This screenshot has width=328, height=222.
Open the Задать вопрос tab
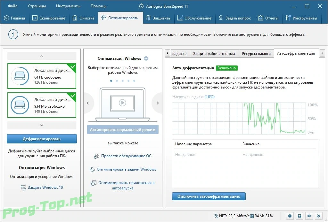pos(234,18)
